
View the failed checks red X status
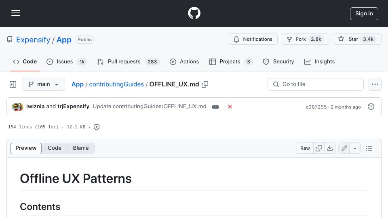[230, 107]
